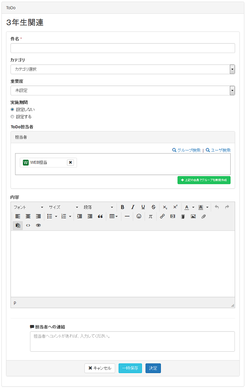Insert a horizontal line
The height and width of the screenshot is (388, 246).
pos(127,216)
